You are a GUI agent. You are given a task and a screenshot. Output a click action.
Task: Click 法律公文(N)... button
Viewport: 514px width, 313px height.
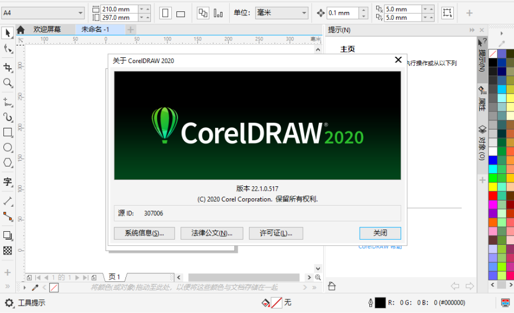point(212,233)
